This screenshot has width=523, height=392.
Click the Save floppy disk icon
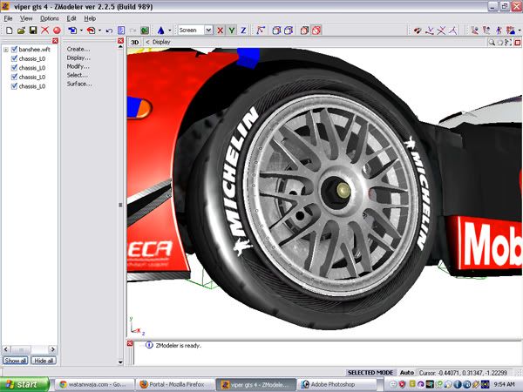click(x=32, y=30)
